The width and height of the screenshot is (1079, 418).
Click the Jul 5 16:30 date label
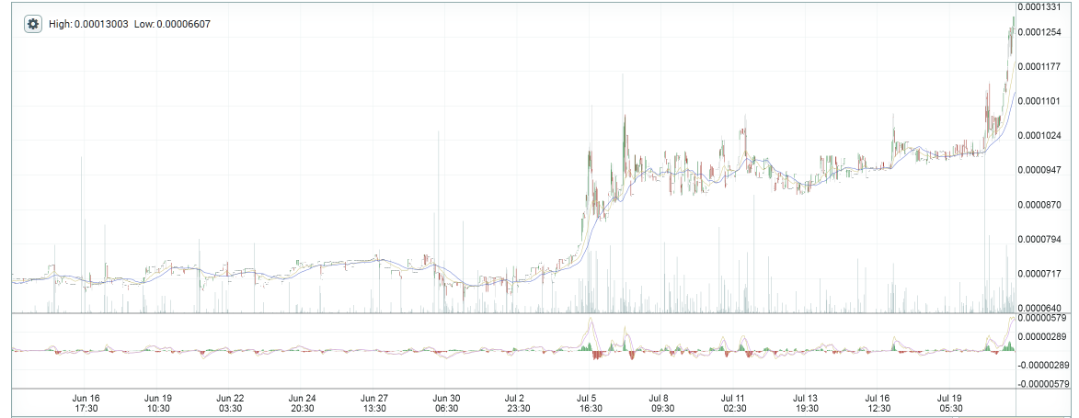click(591, 403)
